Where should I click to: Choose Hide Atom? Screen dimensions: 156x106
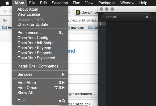pos(40,83)
